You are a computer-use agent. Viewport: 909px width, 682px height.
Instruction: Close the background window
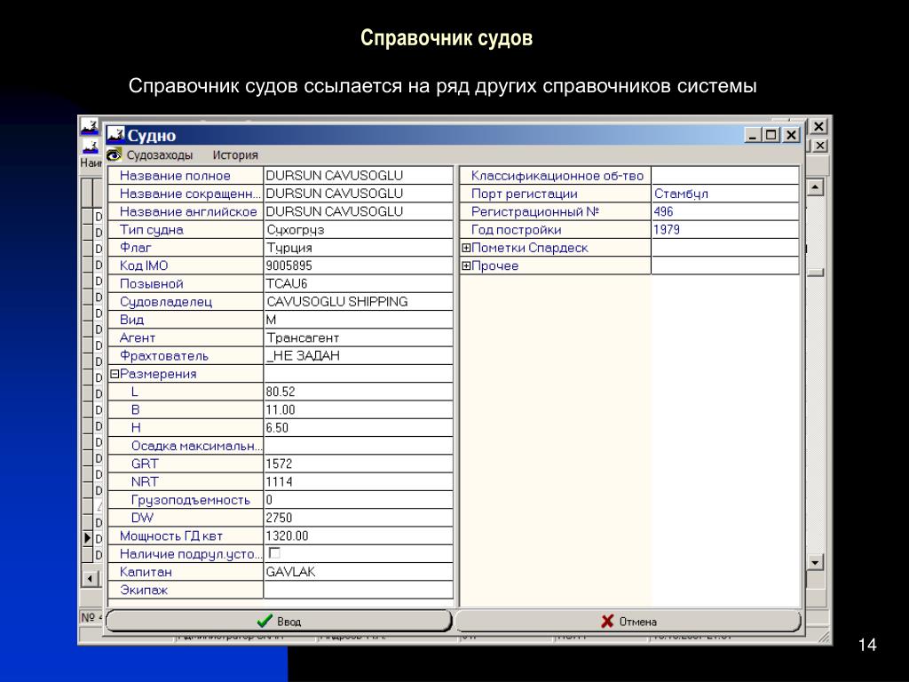click(818, 126)
